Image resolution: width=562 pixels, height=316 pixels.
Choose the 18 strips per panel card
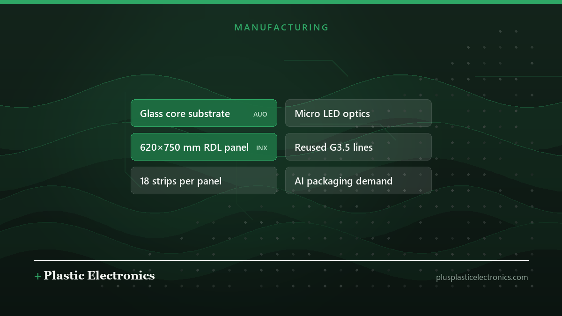[204, 180]
